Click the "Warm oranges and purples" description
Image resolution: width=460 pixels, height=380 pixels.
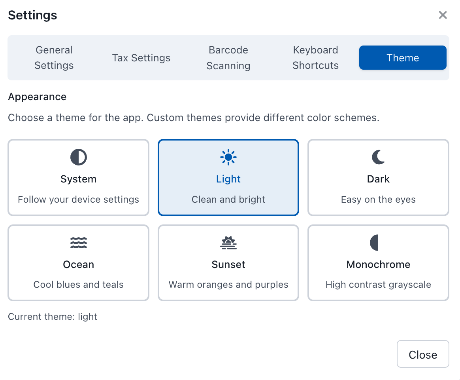(228, 285)
